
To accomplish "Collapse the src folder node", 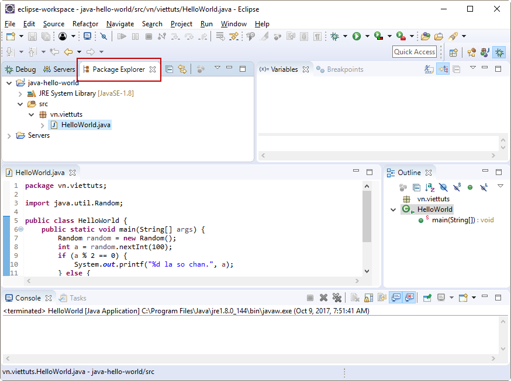I will tap(20, 104).
